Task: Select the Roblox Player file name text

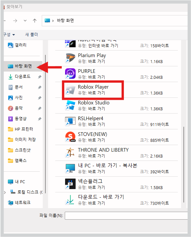Action: [93, 87]
